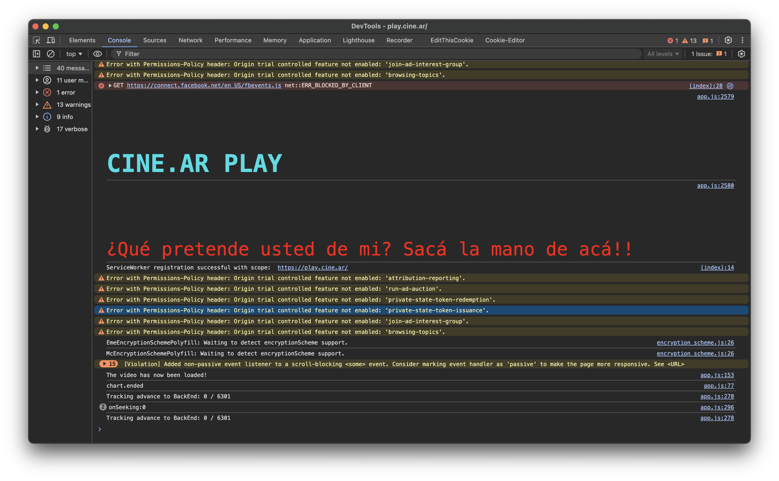Click the messages list icon in sidebar
Screen dimensions: 779x481
point(47,68)
